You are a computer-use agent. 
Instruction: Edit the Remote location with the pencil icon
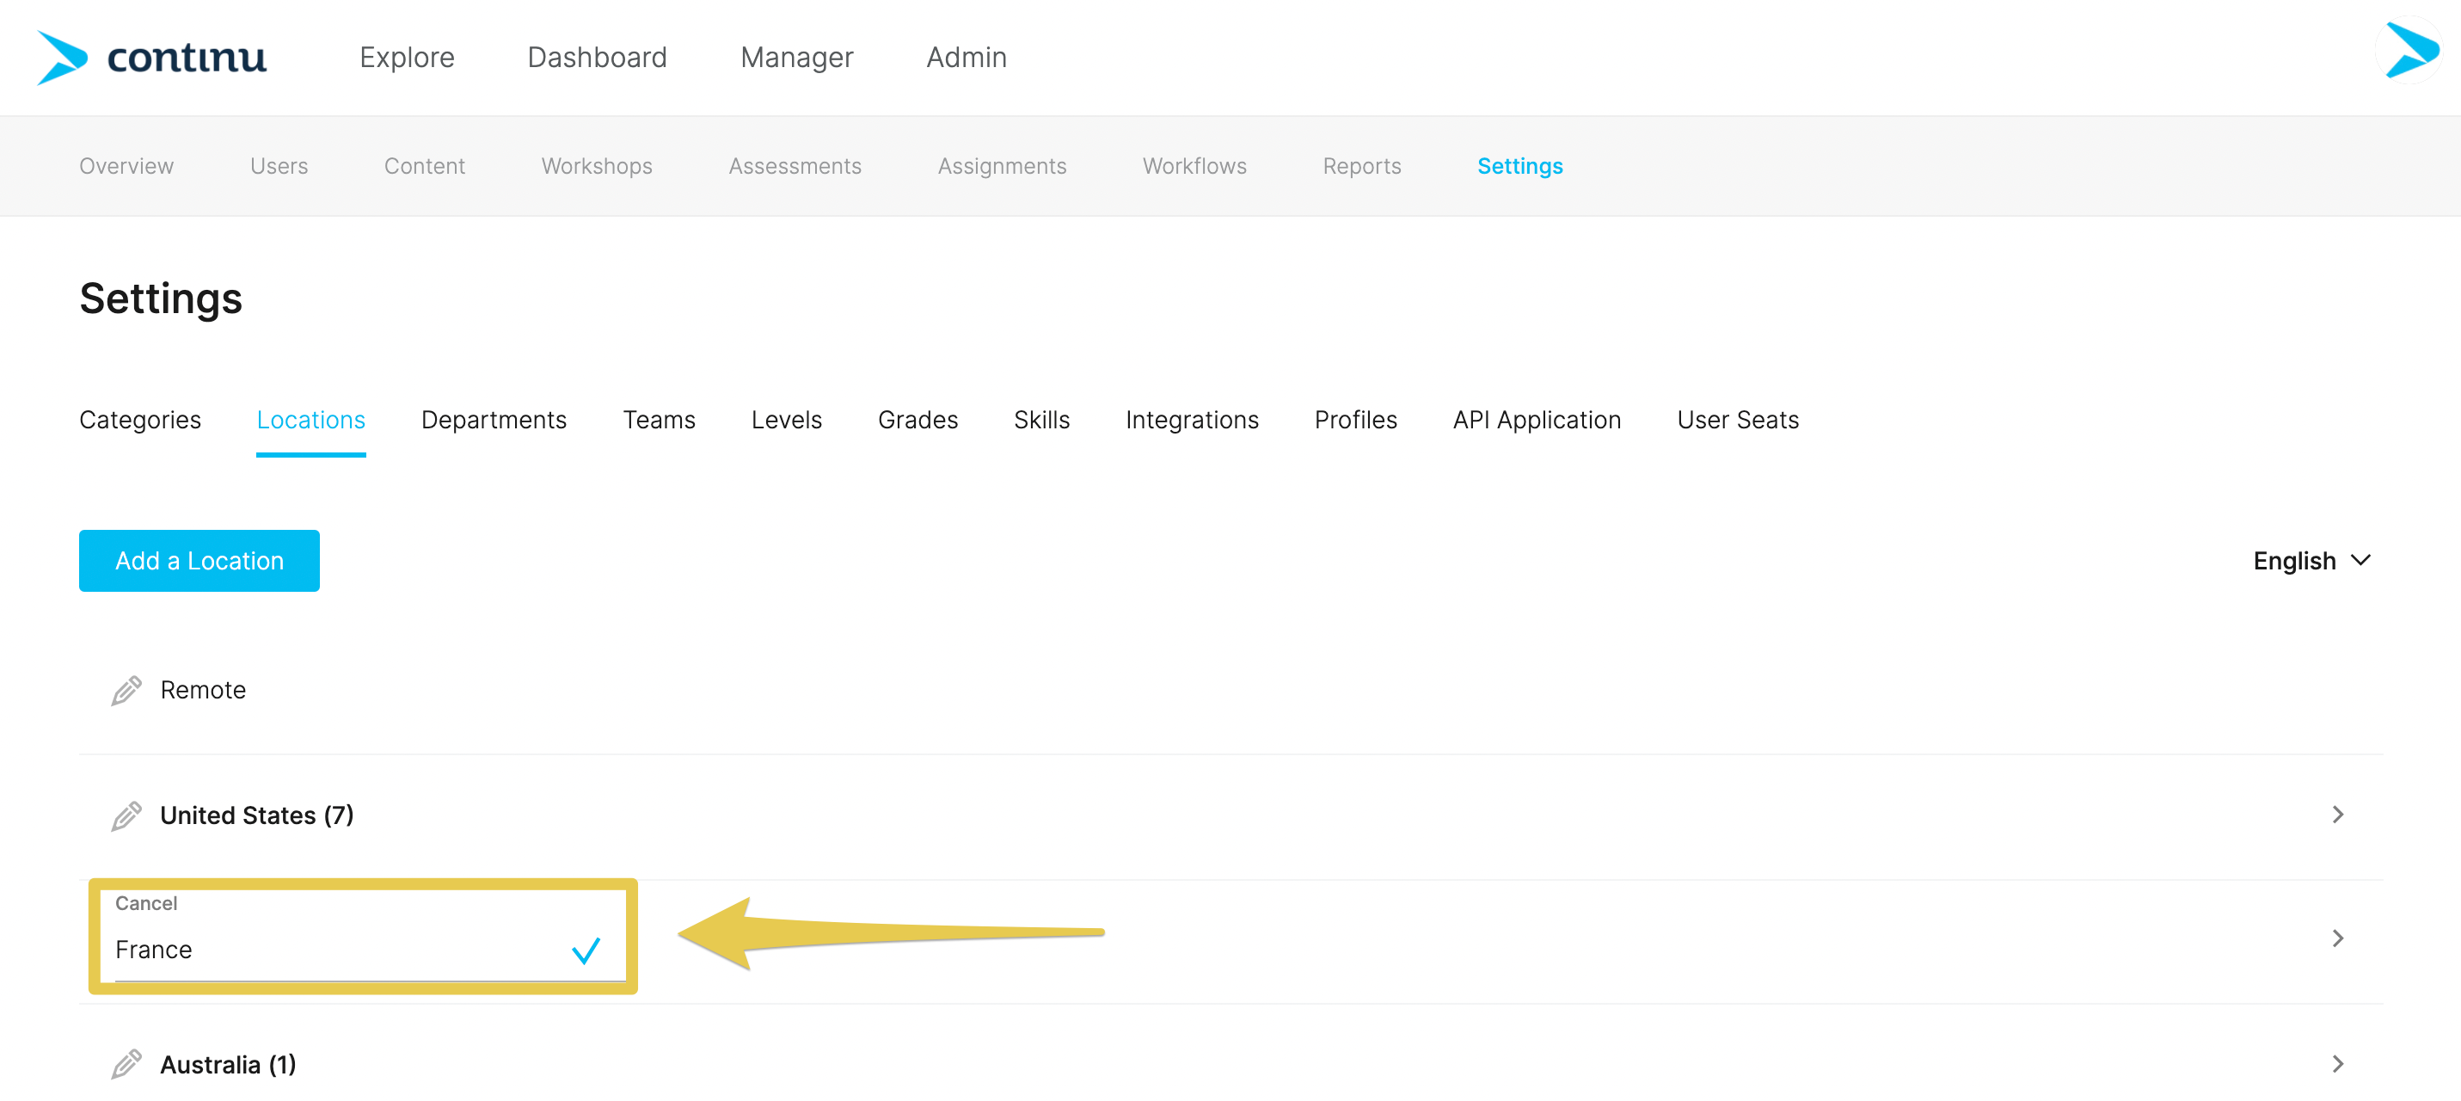click(x=126, y=690)
